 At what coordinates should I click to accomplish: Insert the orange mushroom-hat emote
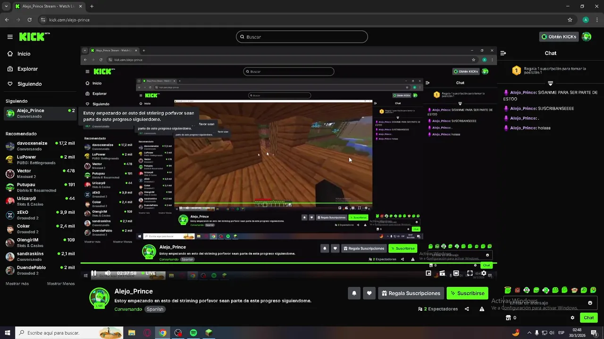click(574, 290)
